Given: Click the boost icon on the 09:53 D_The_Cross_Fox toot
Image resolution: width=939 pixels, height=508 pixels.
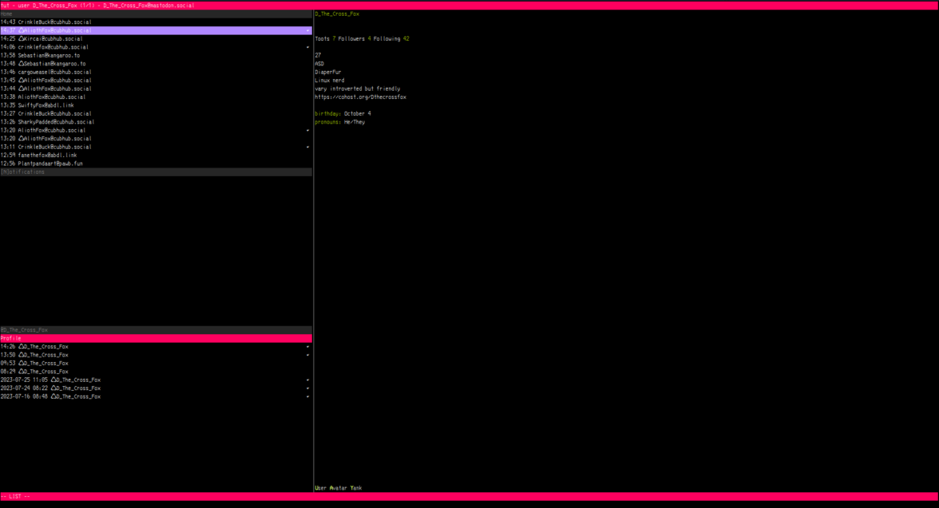Looking at the screenshot, I should point(21,363).
